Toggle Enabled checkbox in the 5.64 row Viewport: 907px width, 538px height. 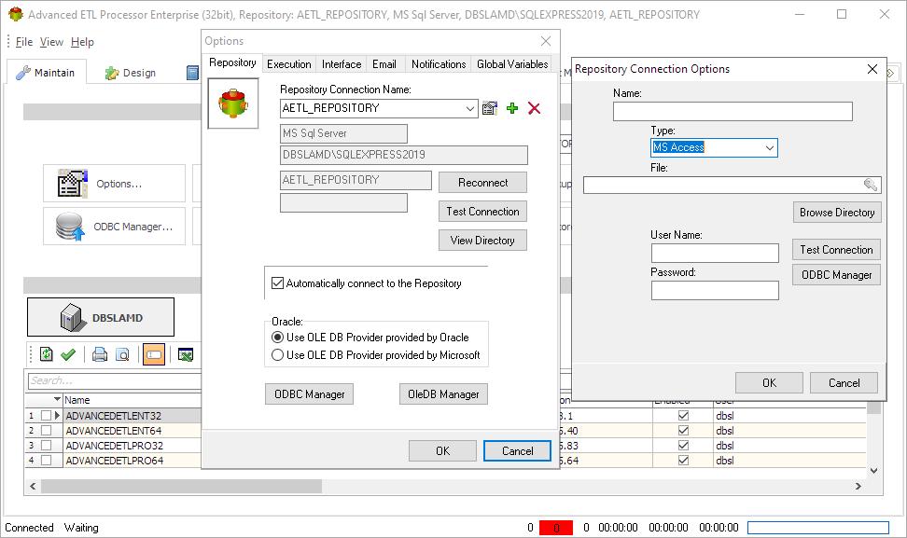(683, 460)
